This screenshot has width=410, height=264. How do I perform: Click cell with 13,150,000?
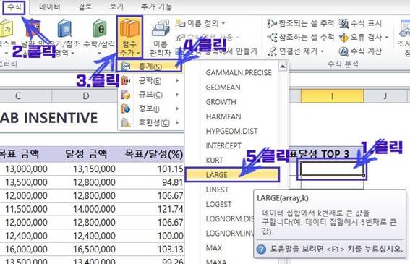coord(94,169)
